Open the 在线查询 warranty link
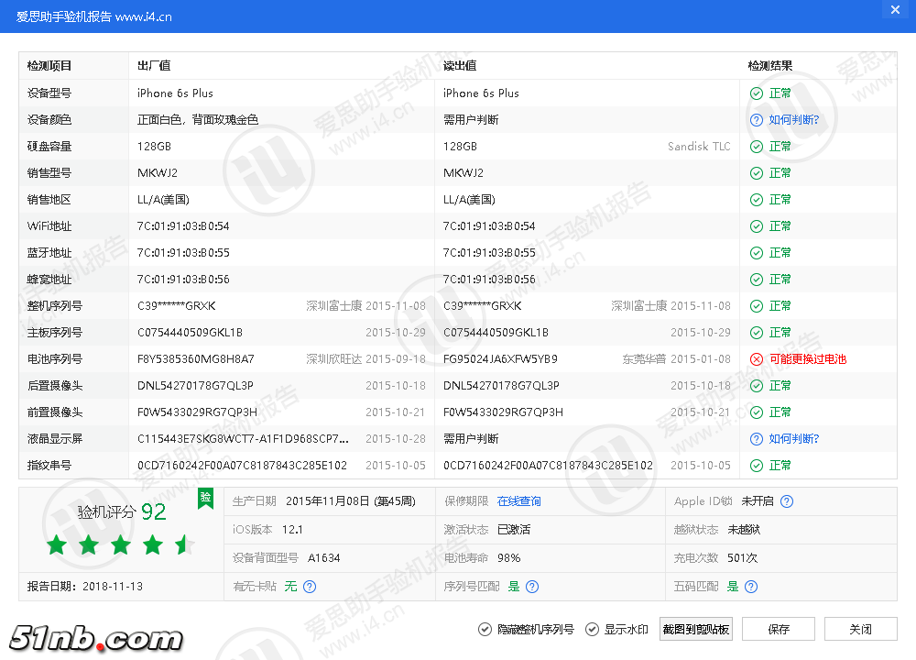 [x=518, y=501]
